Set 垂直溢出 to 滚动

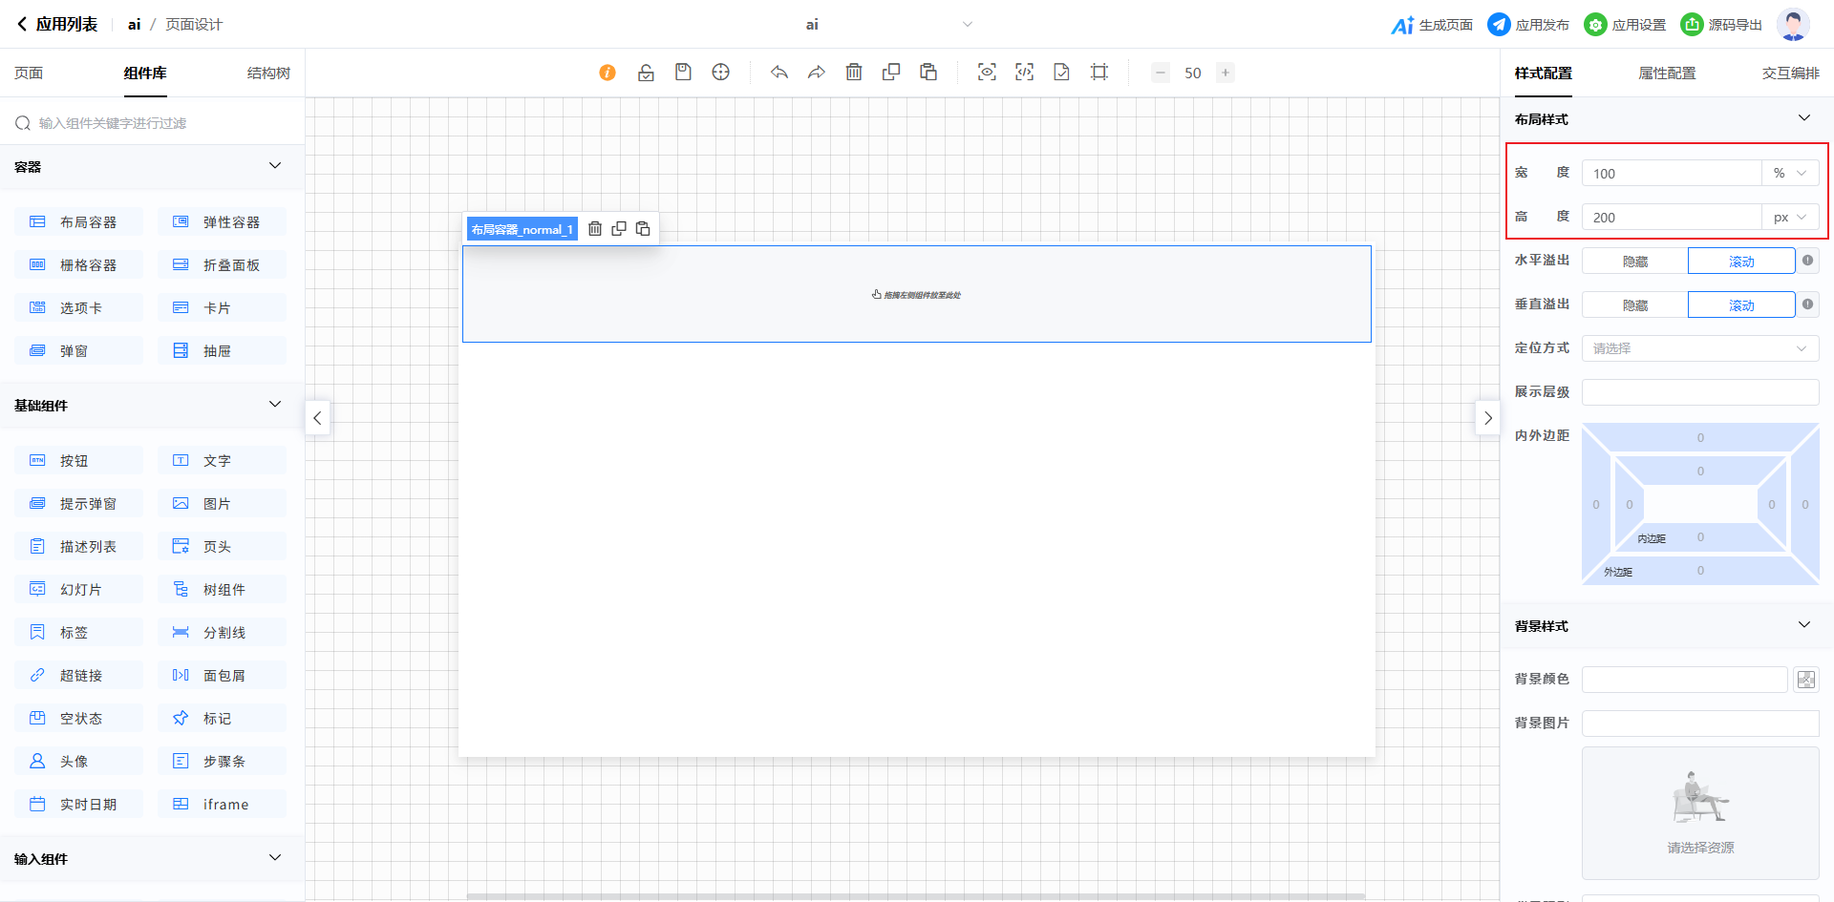click(1740, 305)
